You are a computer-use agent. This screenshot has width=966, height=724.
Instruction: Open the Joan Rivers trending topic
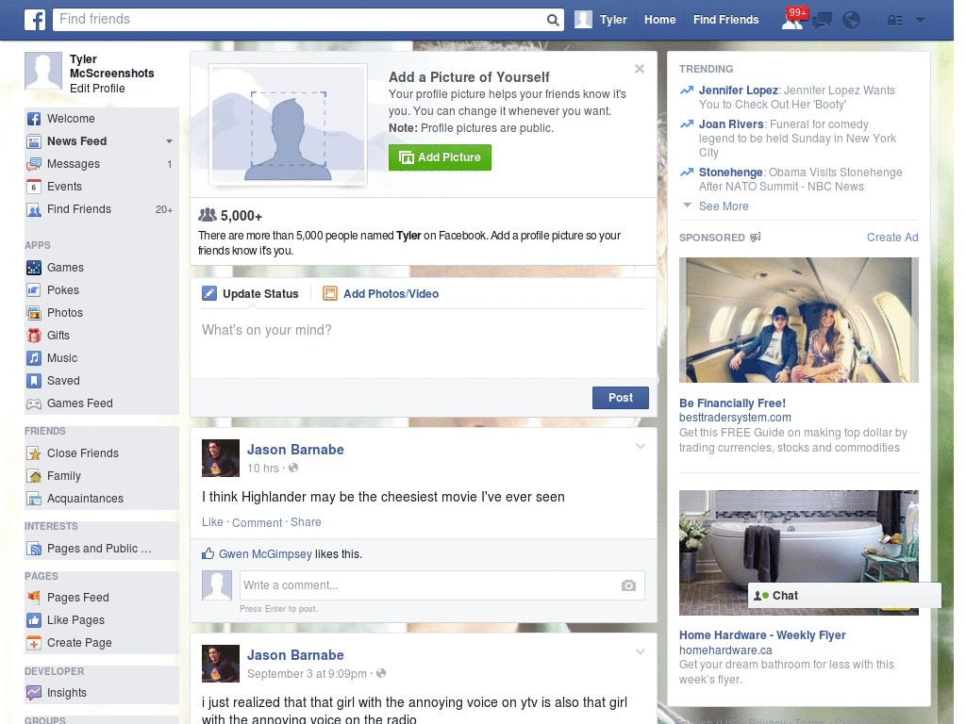coord(731,124)
